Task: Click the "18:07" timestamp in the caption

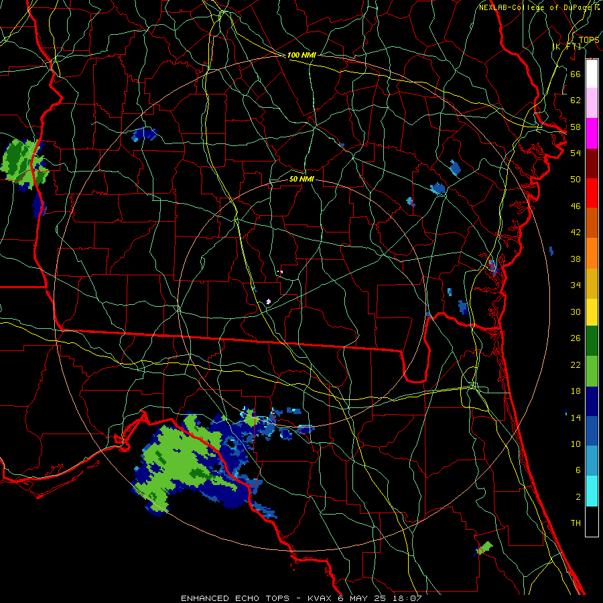Action: 407,598
